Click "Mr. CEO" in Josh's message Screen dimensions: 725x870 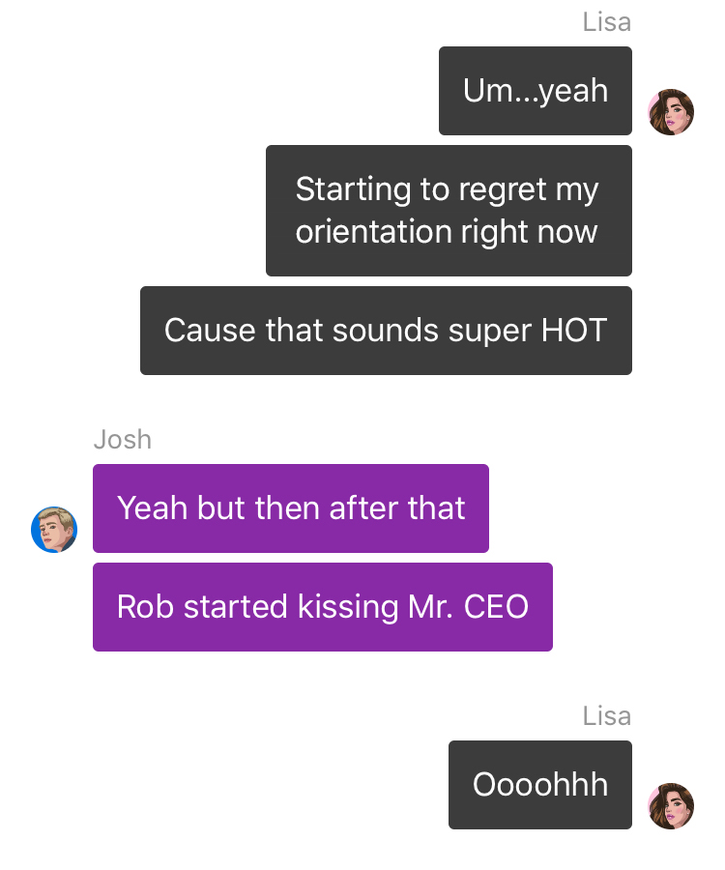468,606
